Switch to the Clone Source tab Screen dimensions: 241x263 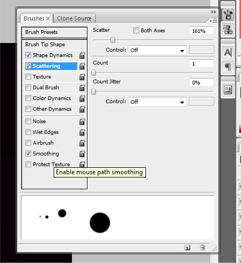point(74,18)
